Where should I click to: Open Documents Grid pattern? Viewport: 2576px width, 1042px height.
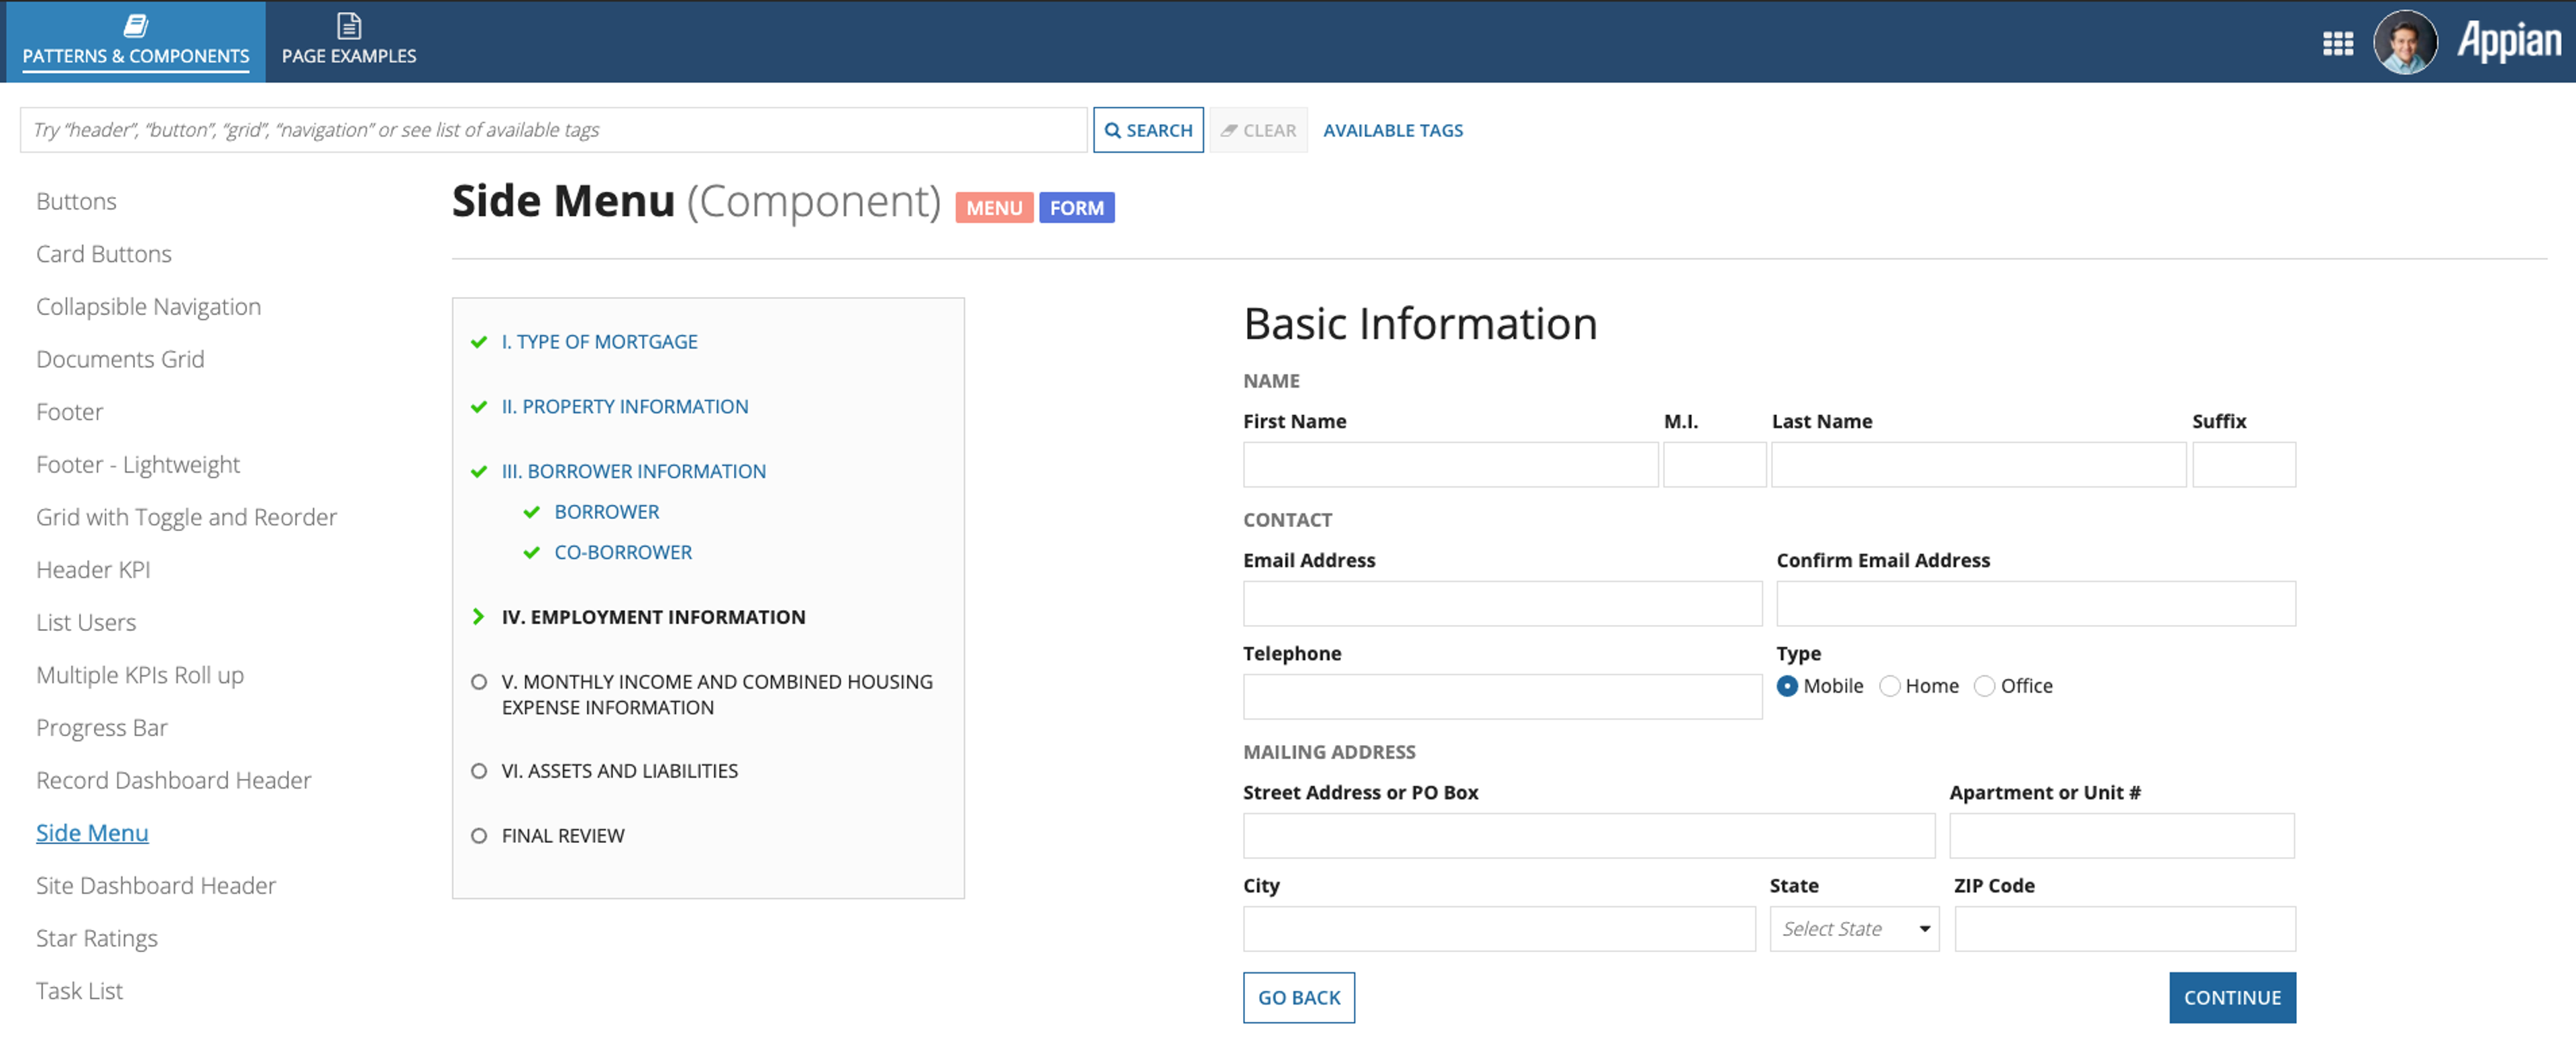coord(120,359)
